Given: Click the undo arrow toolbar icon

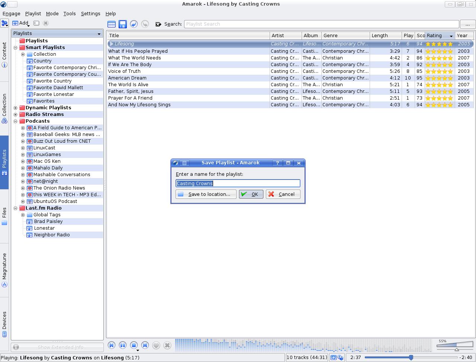Looking at the screenshot, I should 134,24.
